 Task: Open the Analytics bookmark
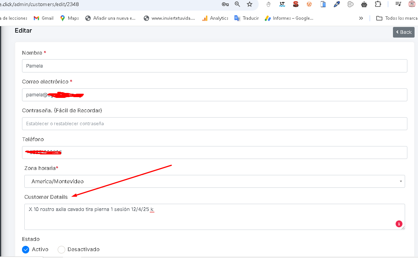(215, 18)
